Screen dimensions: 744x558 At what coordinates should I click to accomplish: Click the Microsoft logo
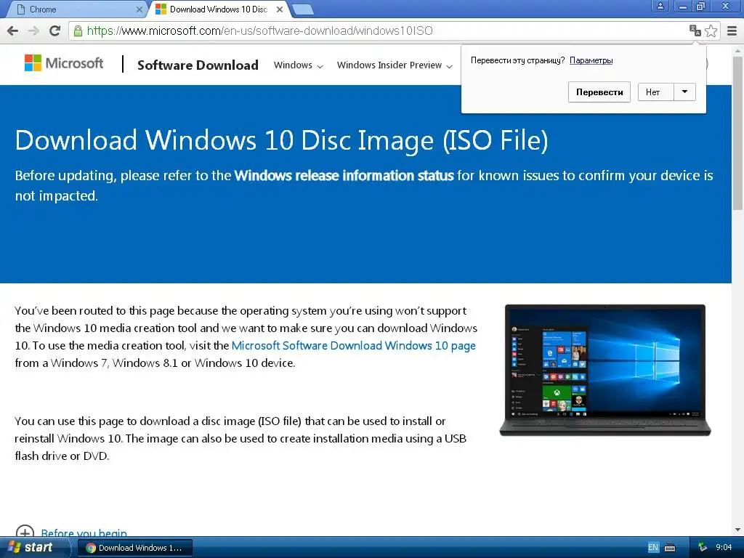coord(64,62)
